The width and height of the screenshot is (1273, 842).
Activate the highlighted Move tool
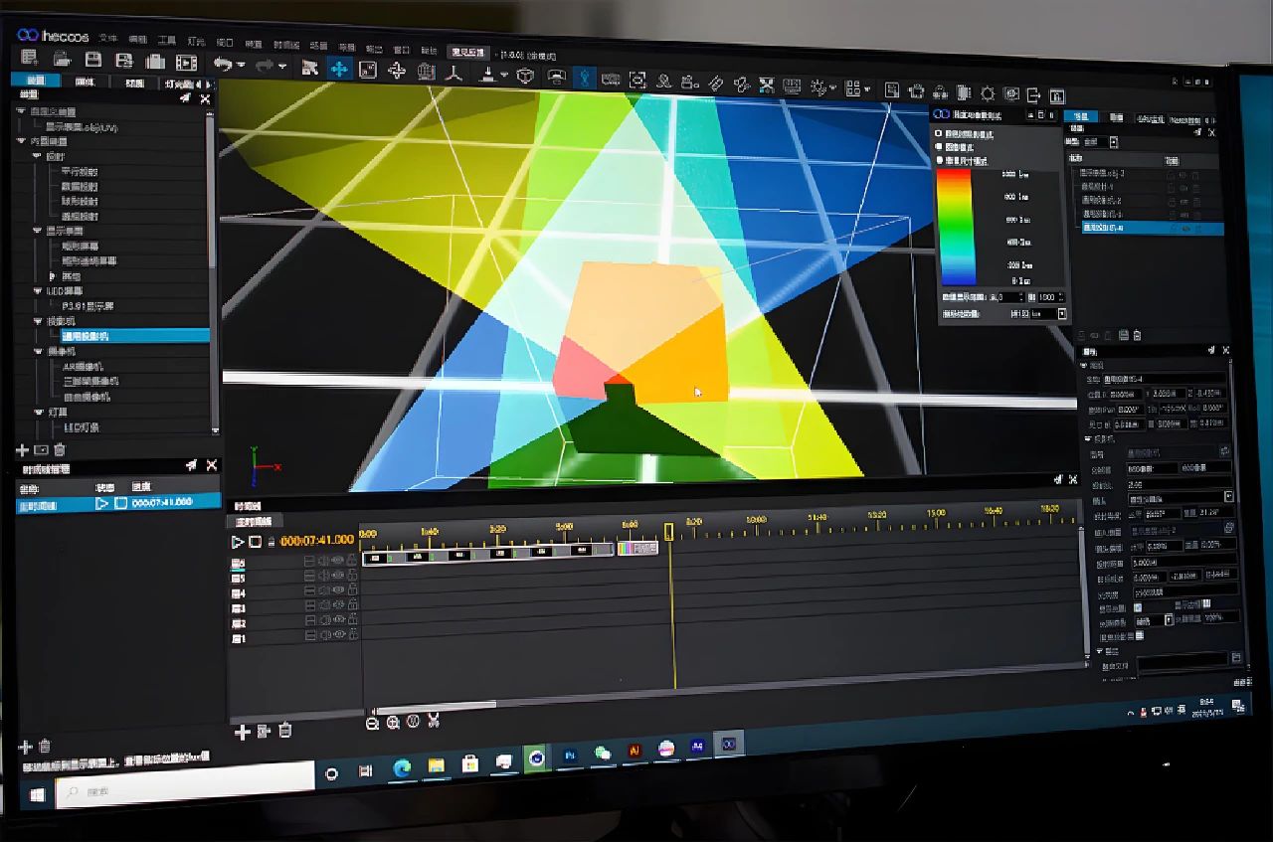point(338,69)
